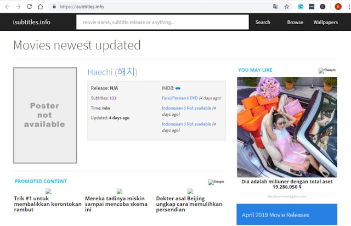Open the Grammarly extension icon
Viewport: 351px width, 226px height.
point(301,7)
